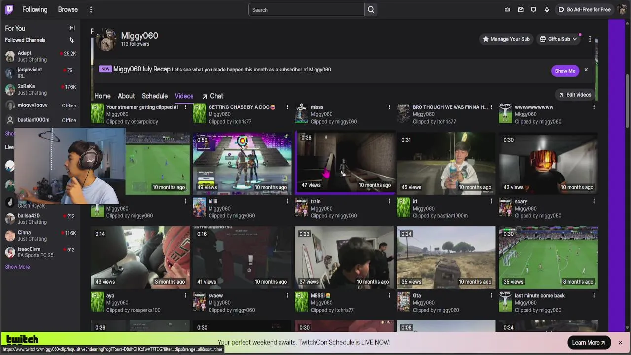This screenshot has width=631, height=355.
Task: Open the whispers chat bubble icon
Action: [533, 10]
